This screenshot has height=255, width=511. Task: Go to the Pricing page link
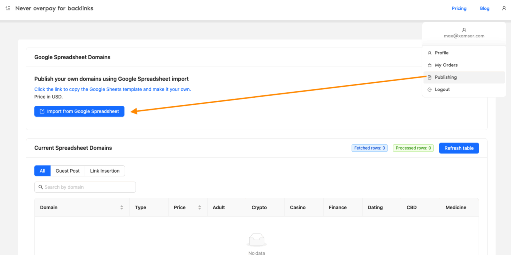click(459, 8)
